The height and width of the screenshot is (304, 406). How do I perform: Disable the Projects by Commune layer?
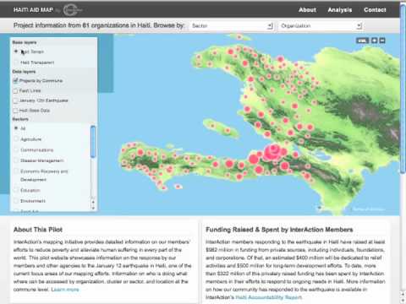pos(15,81)
